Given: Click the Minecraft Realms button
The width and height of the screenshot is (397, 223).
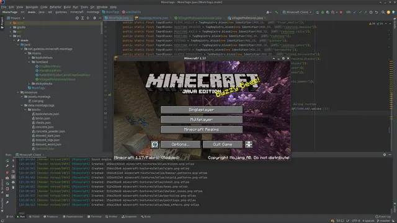Looking at the screenshot, I should click(x=202, y=129).
